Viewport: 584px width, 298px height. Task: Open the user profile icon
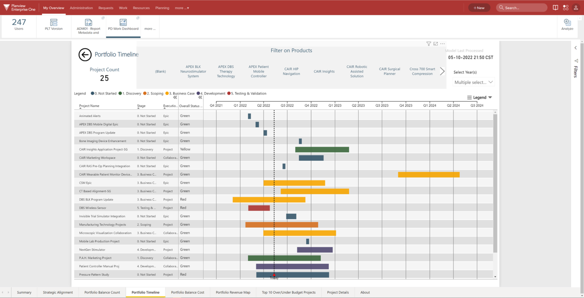(x=576, y=7)
